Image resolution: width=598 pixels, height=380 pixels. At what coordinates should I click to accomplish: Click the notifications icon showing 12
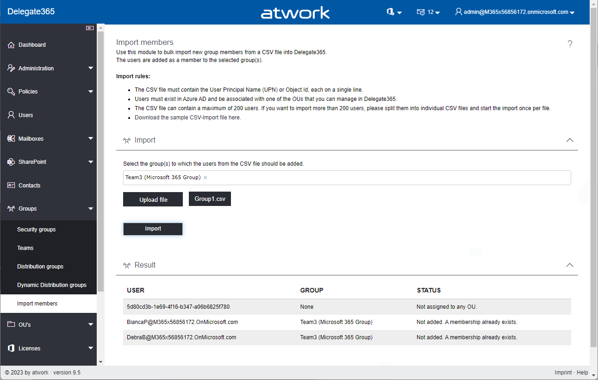[x=421, y=12]
